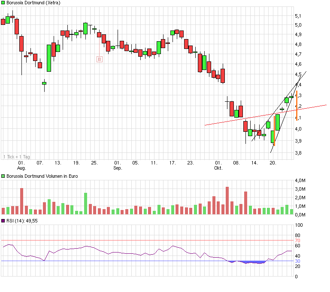Screen dimensions: 330x292
Task: Click the '05.' date axis label
Action: (135, 163)
